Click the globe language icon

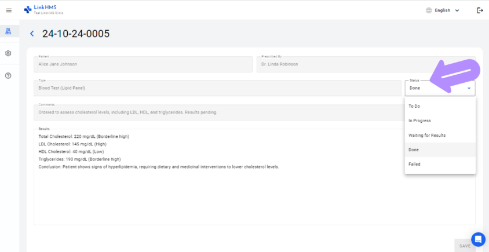click(x=429, y=10)
